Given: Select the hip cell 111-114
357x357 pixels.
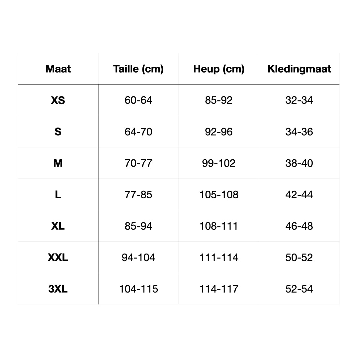Looking at the screenshot, I should click(x=219, y=258).
